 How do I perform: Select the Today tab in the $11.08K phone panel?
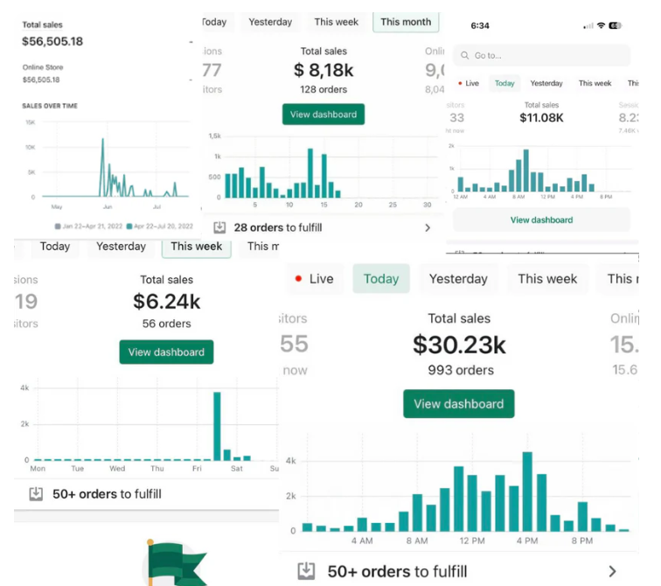click(x=504, y=83)
